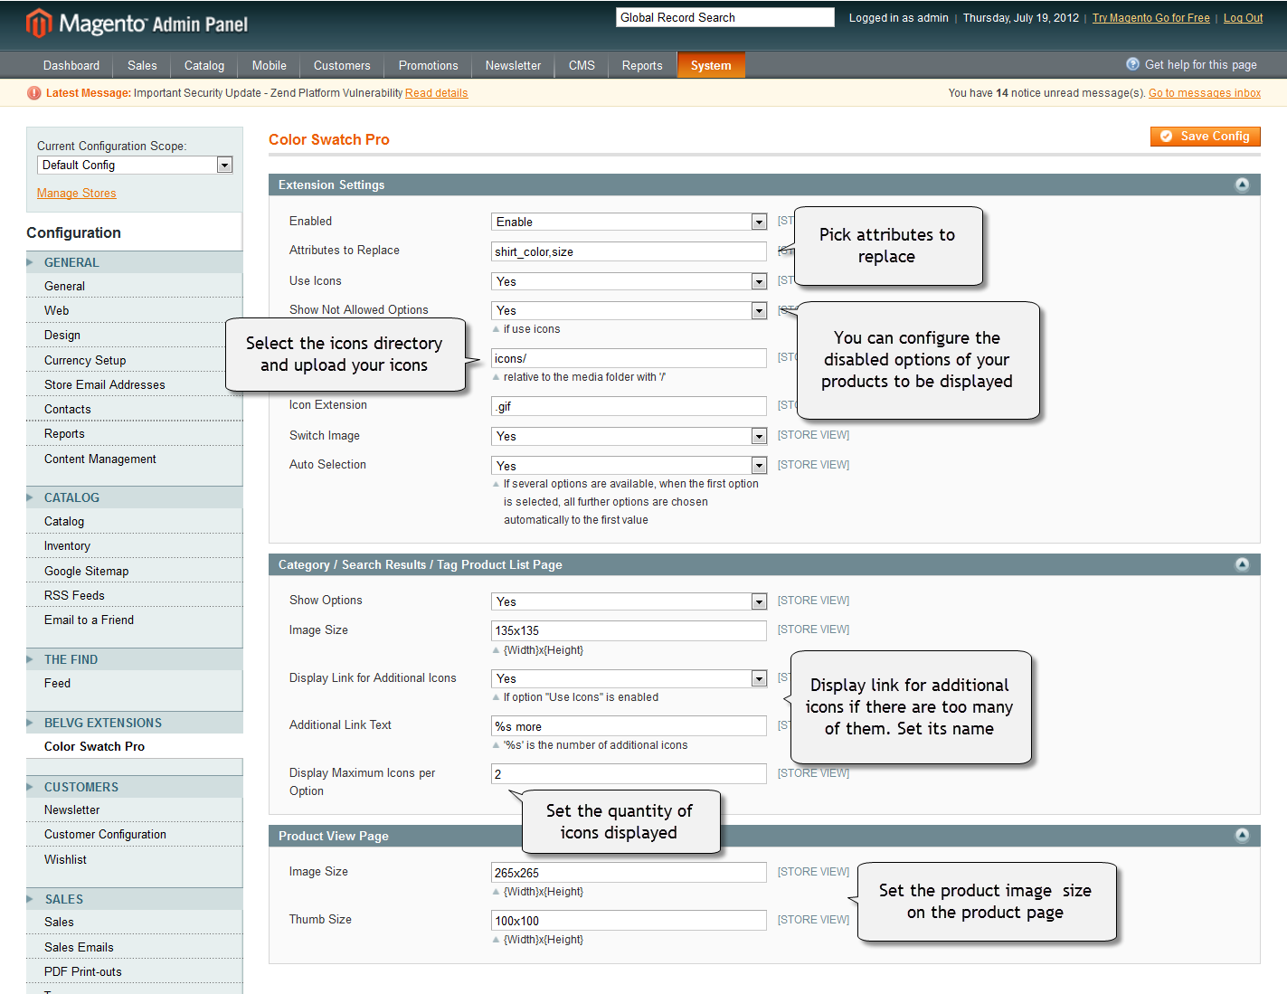Open the Auto Selection dropdown

[629, 466]
